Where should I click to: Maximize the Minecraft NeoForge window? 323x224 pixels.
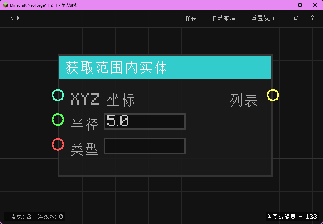(300, 5)
